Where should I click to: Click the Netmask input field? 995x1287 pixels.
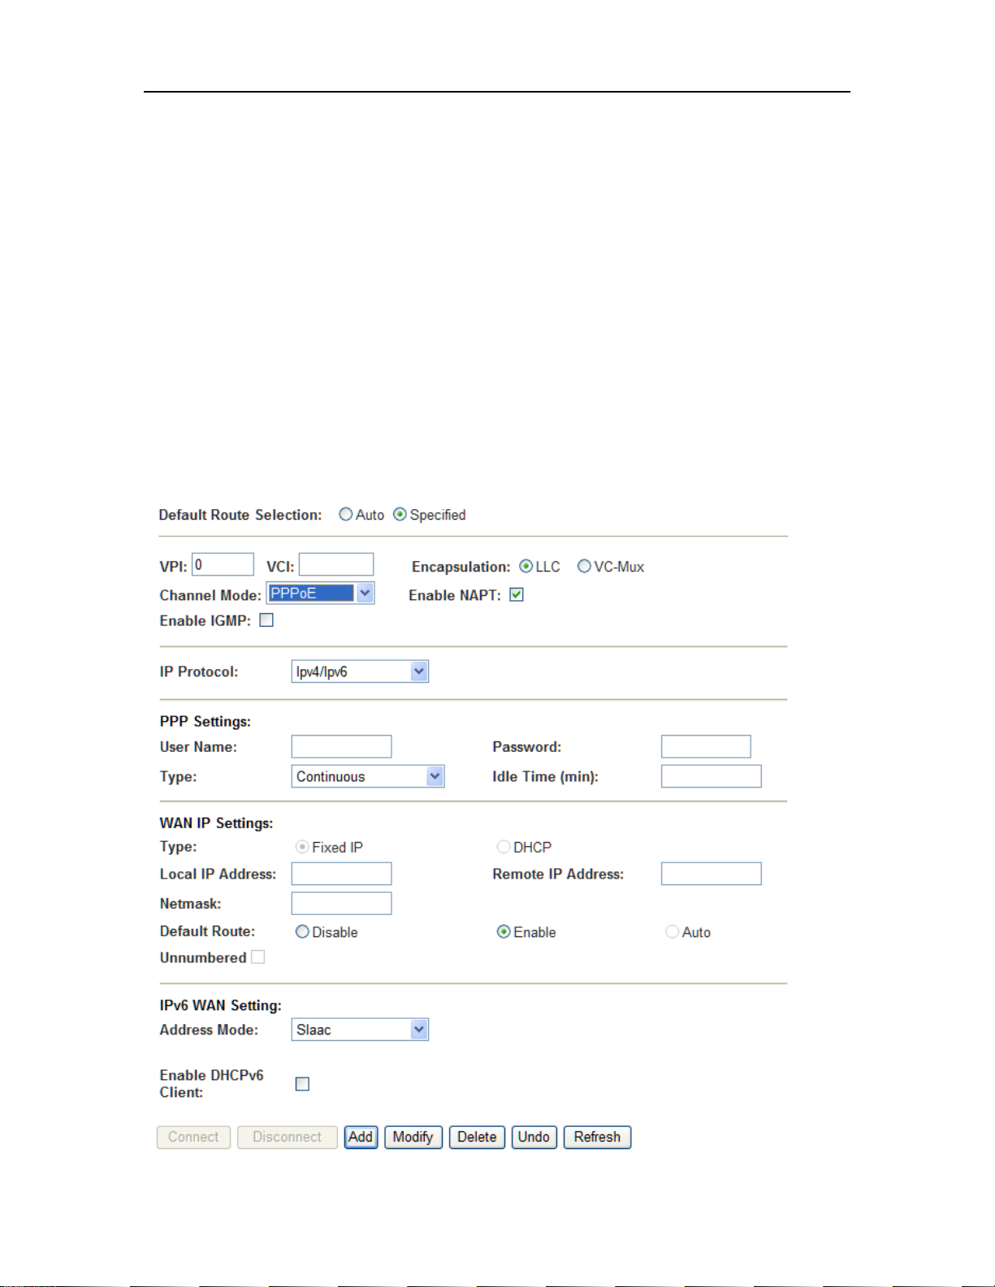[341, 903]
